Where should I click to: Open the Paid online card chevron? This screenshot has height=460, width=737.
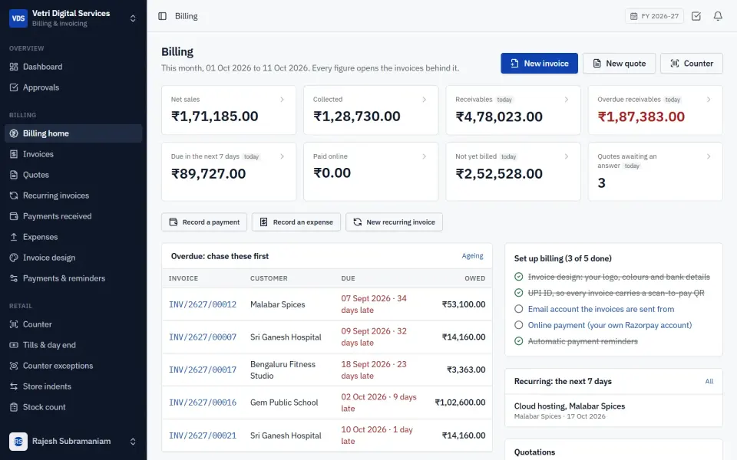click(424, 156)
